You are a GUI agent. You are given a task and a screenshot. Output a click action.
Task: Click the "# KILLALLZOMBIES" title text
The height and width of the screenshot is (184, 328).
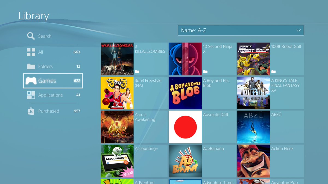click(150, 49)
